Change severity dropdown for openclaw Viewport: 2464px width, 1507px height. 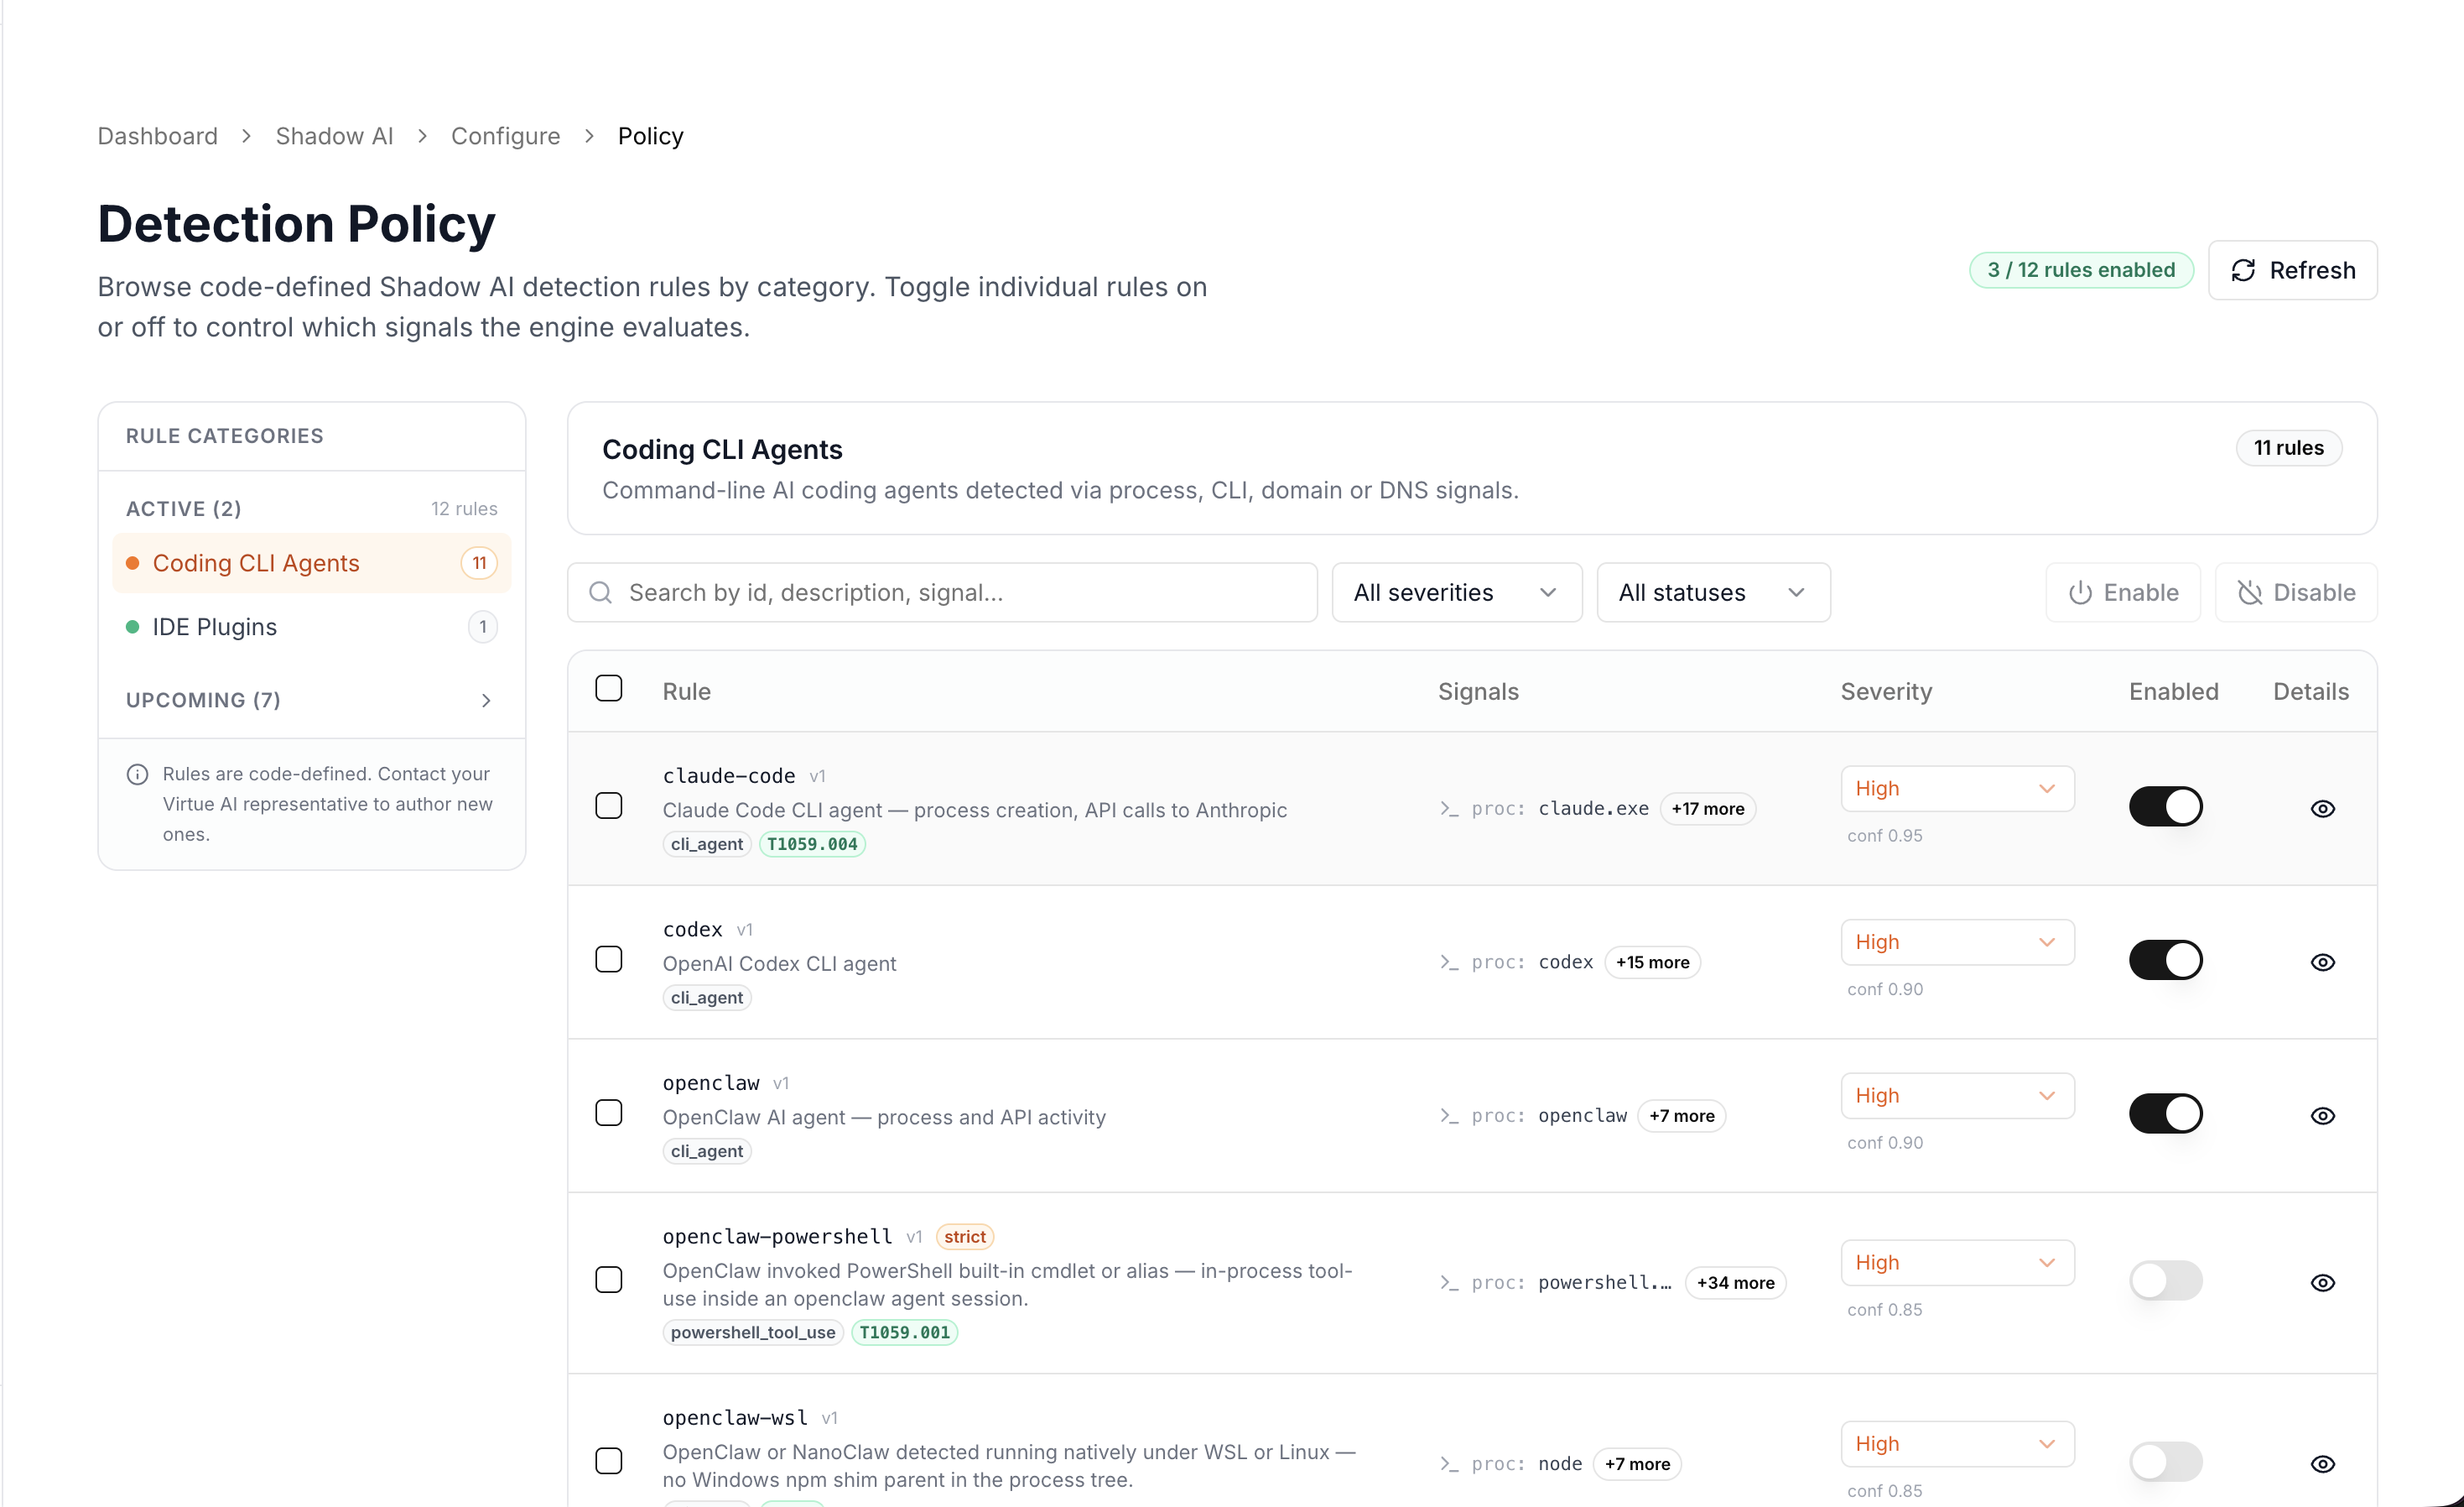[x=1957, y=1096]
